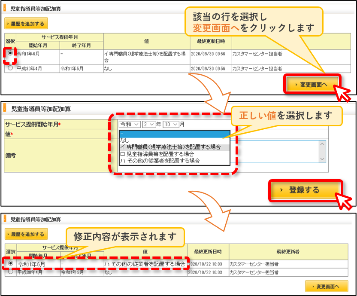Choose なし from the value list

175,140
